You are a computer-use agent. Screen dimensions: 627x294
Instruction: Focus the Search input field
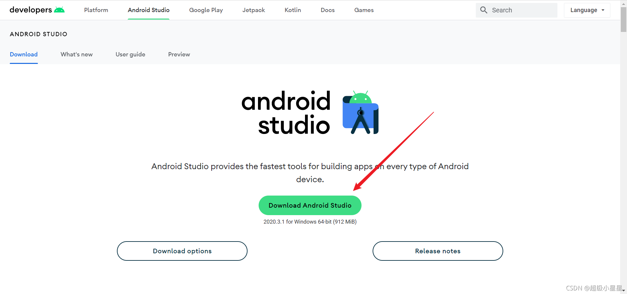pyautogui.click(x=516, y=10)
